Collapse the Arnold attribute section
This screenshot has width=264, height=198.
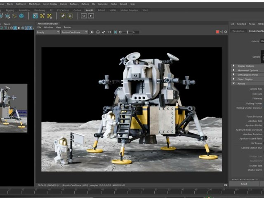[241, 83]
